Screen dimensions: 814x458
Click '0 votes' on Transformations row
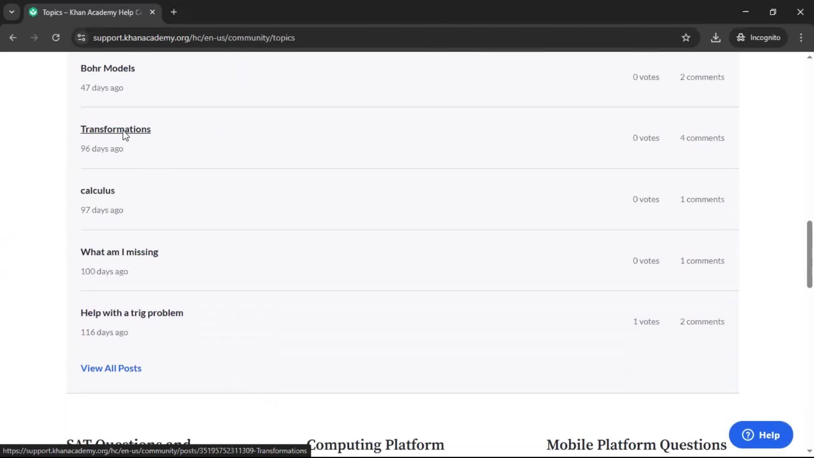click(646, 138)
